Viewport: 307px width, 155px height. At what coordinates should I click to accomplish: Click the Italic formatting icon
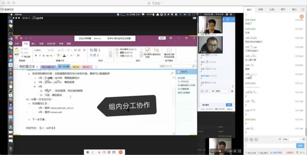click(x=40, y=55)
